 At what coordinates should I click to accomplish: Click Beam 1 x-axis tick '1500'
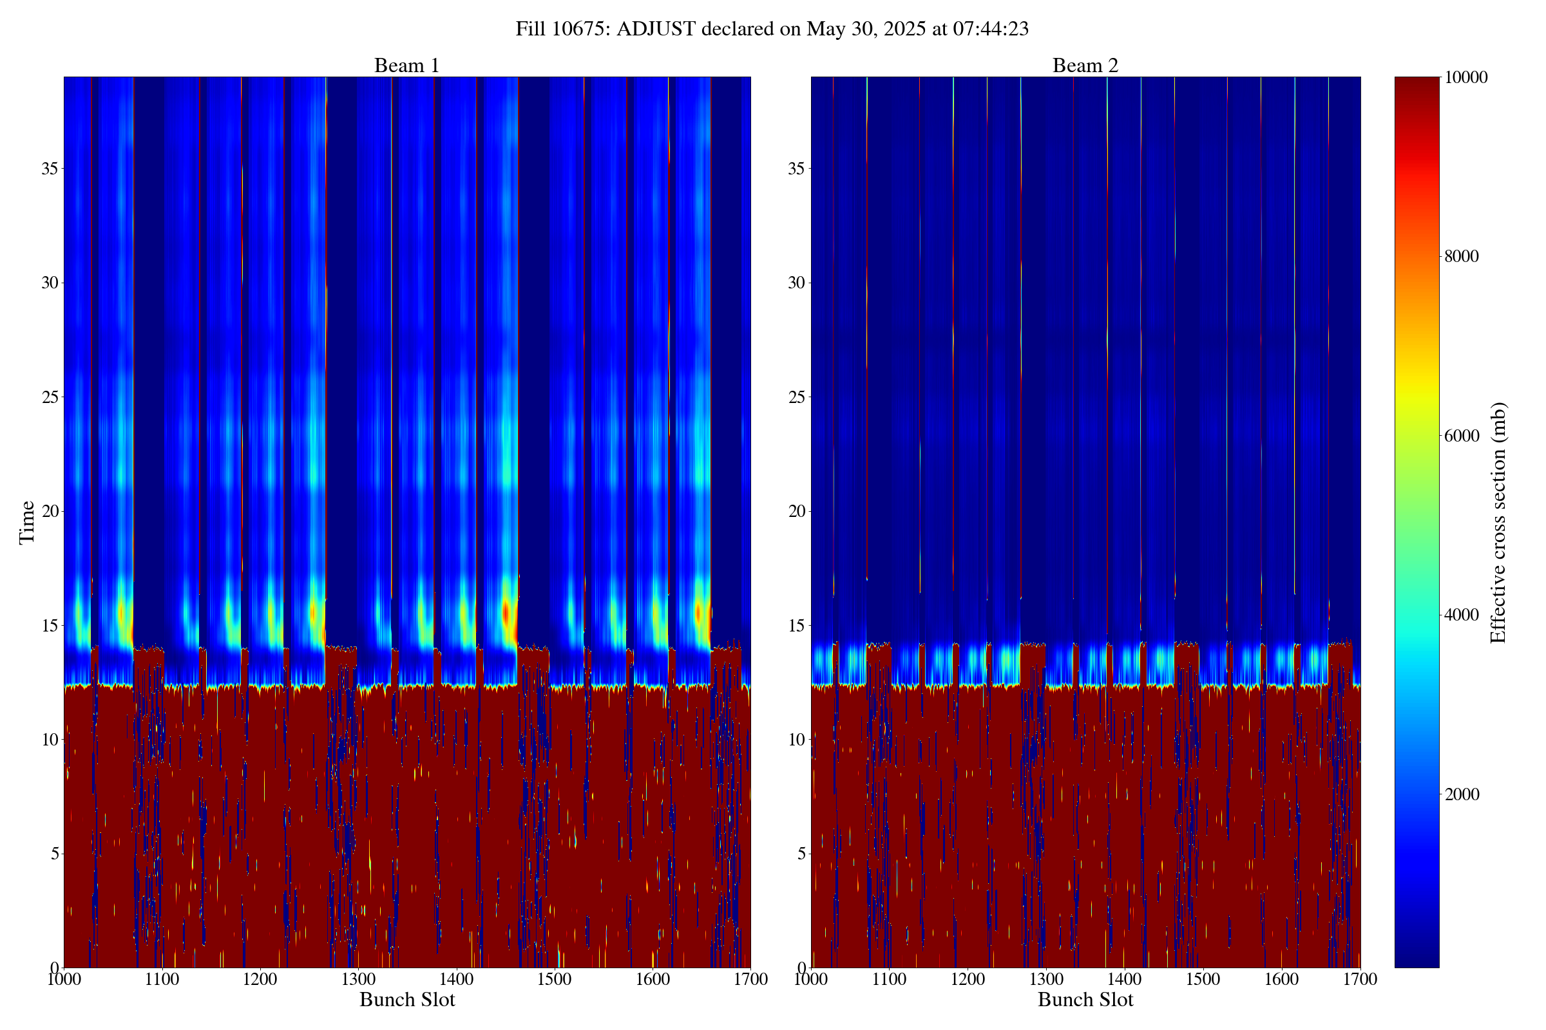[x=554, y=979]
